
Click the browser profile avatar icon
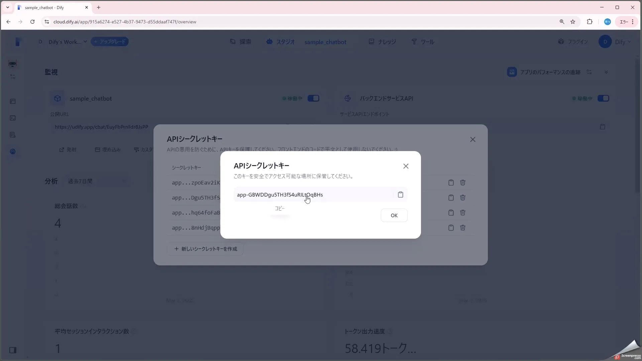607,22
